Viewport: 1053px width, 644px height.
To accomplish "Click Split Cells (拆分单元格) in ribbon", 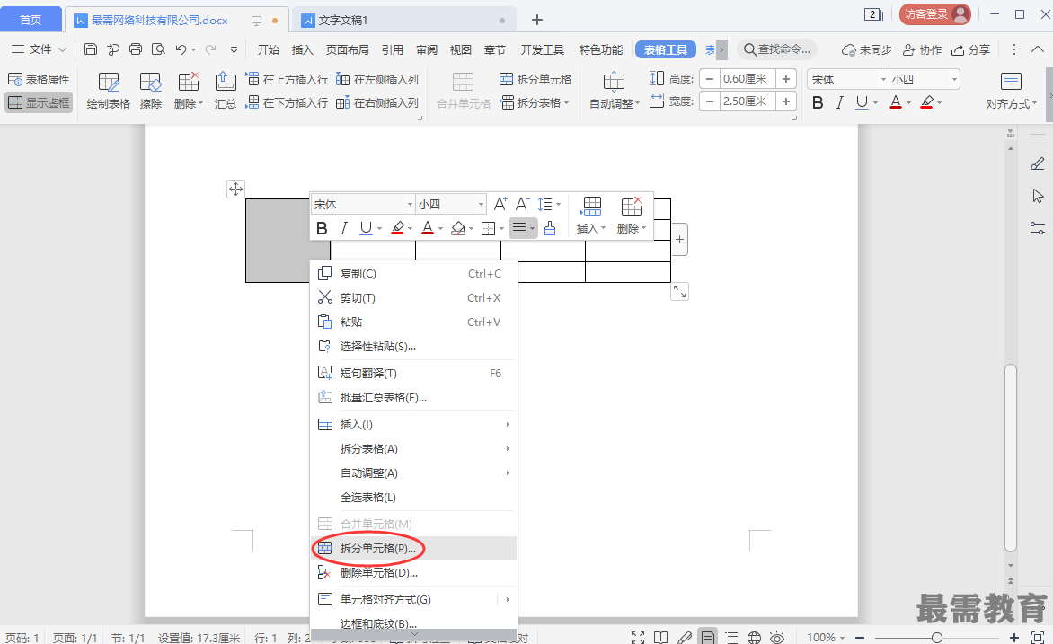I will [x=535, y=79].
